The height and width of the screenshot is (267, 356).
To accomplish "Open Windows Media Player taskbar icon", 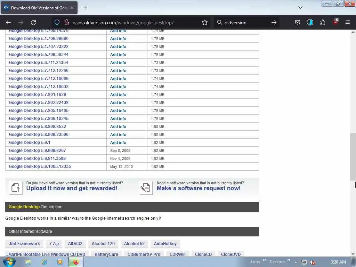I will tap(60, 262).
